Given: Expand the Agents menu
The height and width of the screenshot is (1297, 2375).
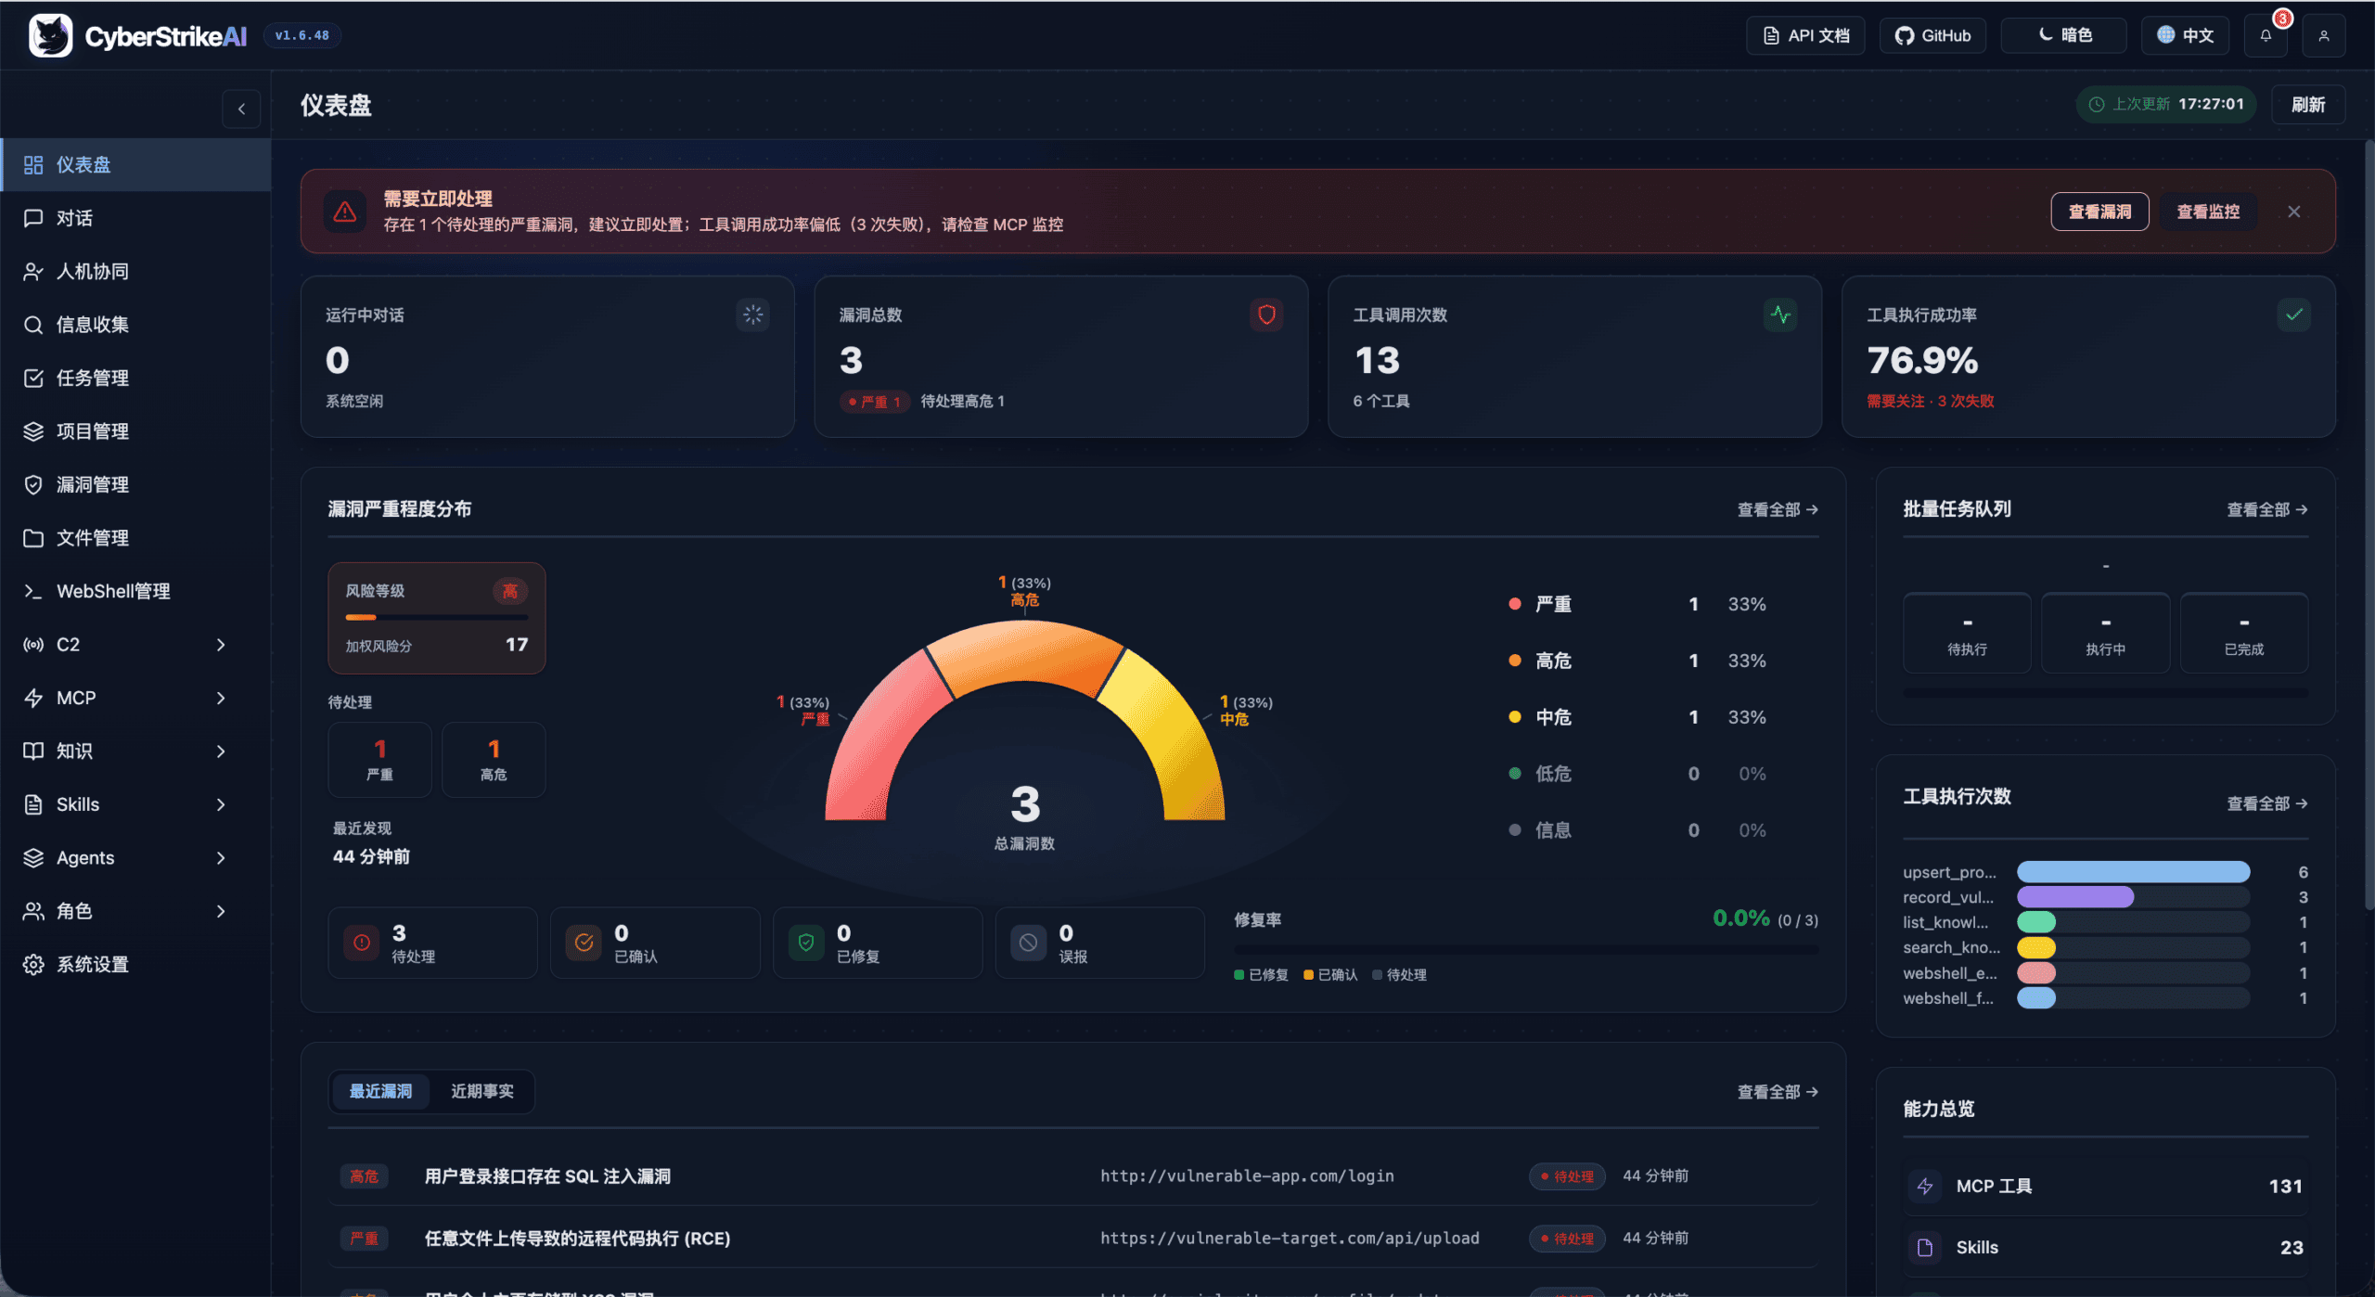Looking at the screenshot, I should 135,857.
